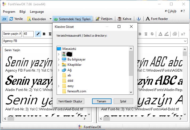Viewport: 190px width, 130px height.
Task: Expand the Klasörden dropdown arrow
Action: point(50,19)
